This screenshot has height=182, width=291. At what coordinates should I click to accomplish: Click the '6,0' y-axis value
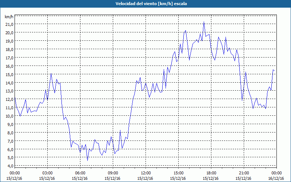[10, 150]
